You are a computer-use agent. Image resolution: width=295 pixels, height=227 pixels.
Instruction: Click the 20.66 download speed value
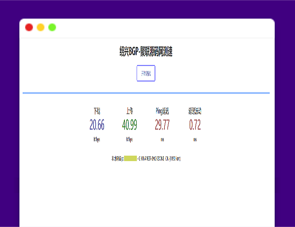click(x=97, y=124)
